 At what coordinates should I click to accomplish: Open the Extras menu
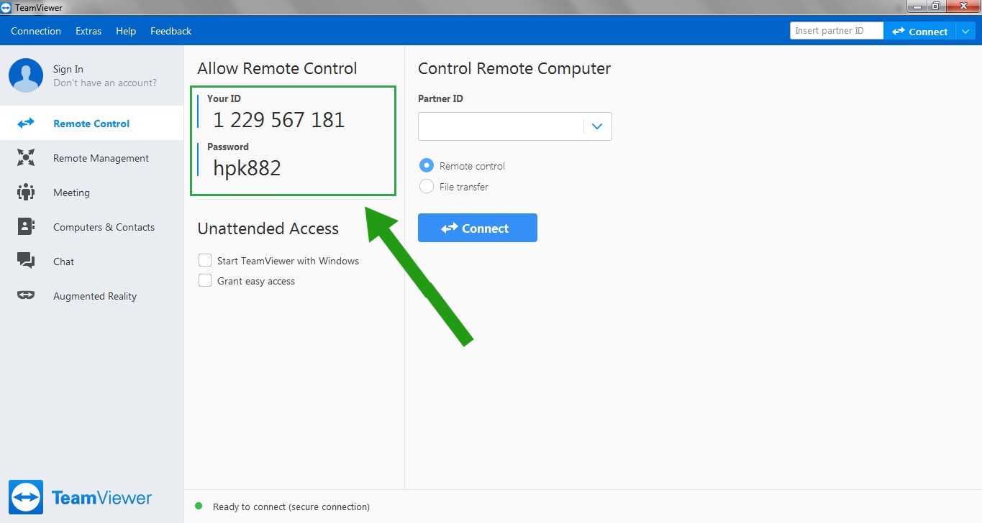tap(88, 31)
